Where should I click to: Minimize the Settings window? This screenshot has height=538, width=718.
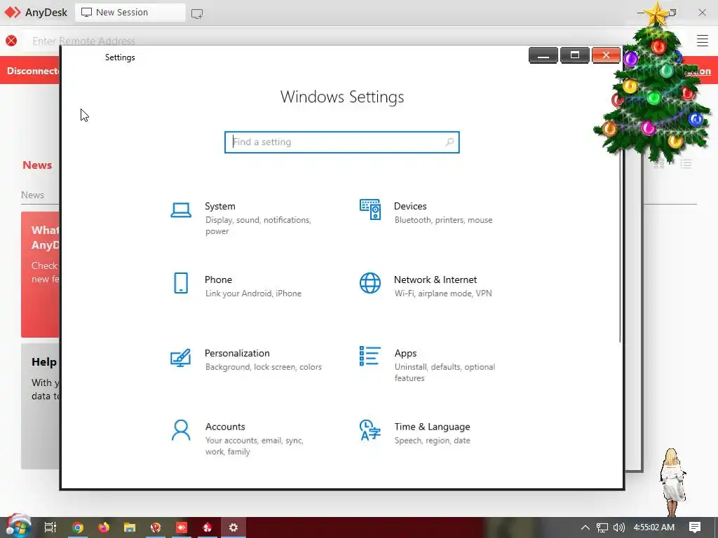(x=543, y=55)
